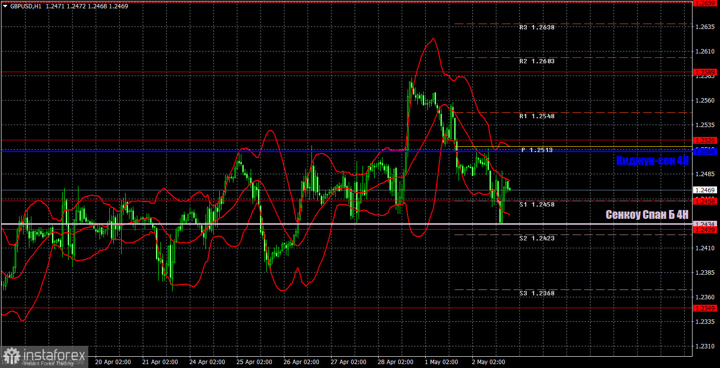Click the current price 1.2469 tag
Viewport: 720px width, 368px height.
[x=706, y=190]
